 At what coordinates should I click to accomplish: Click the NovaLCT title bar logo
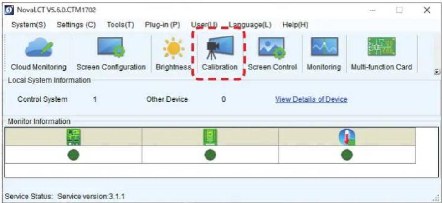pyautogui.click(x=10, y=10)
